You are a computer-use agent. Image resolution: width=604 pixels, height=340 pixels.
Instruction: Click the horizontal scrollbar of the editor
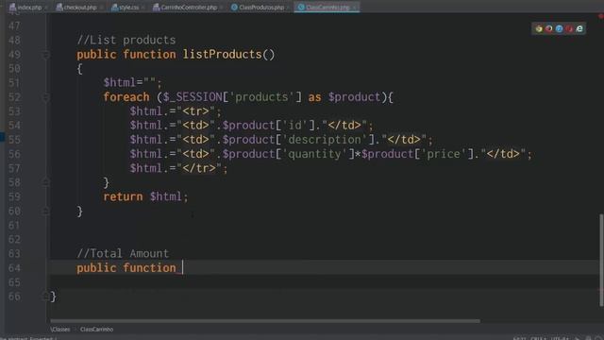(265, 321)
